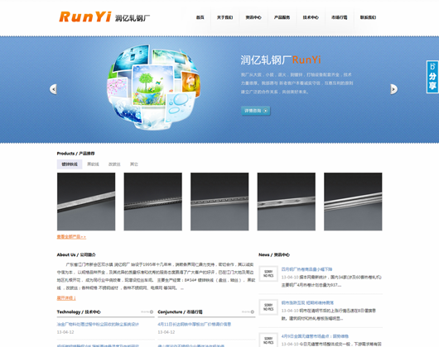The image size is (439, 347).
Task: Click the blue details button in banner
Action: click(x=256, y=111)
